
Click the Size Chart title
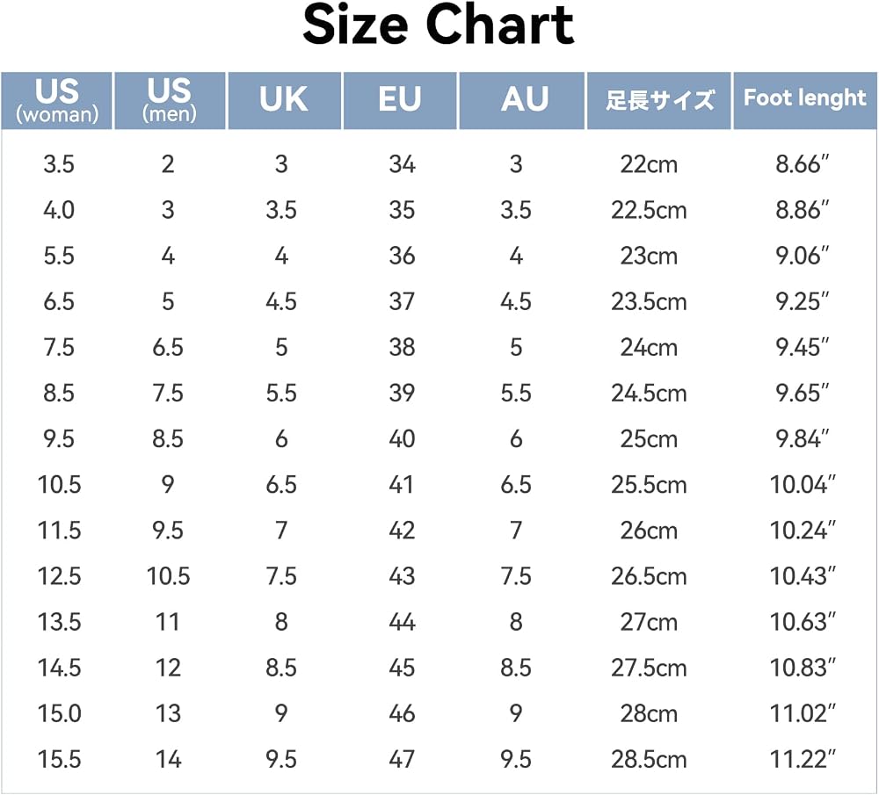tap(439, 25)
